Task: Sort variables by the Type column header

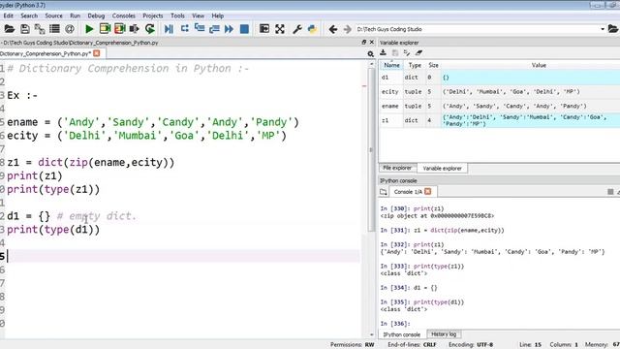Action: pyautogui.click(x=415, y=65)
